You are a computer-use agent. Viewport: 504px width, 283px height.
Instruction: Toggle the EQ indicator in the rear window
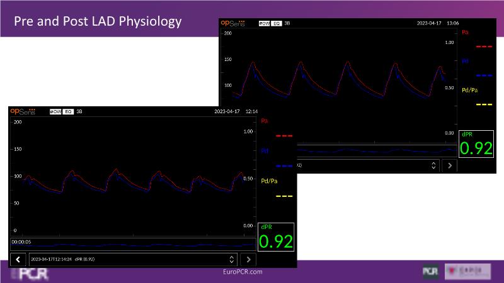click(277, 23)
